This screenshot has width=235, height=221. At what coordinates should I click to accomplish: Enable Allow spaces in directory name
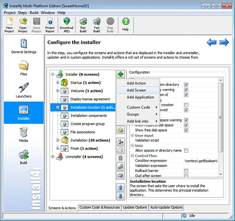click(x=186, y=150)
